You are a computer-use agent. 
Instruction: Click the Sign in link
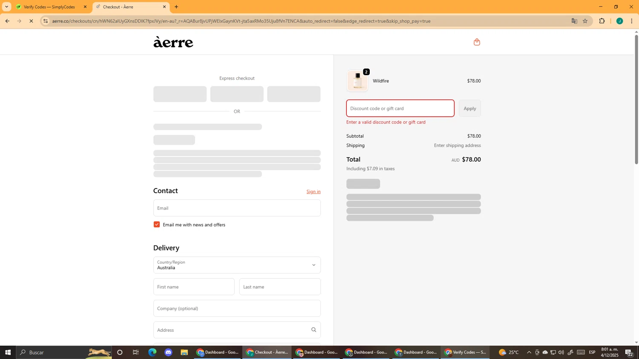[314, 192]
